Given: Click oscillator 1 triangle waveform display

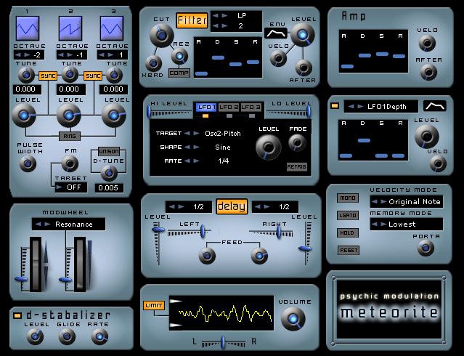Looking at the screenshot, I should coord(27,28).
